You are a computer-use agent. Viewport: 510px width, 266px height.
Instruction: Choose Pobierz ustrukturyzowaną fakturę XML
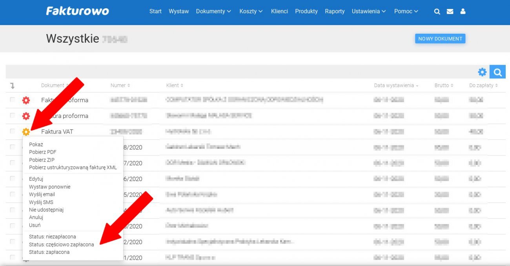click(x=73, y=168)
